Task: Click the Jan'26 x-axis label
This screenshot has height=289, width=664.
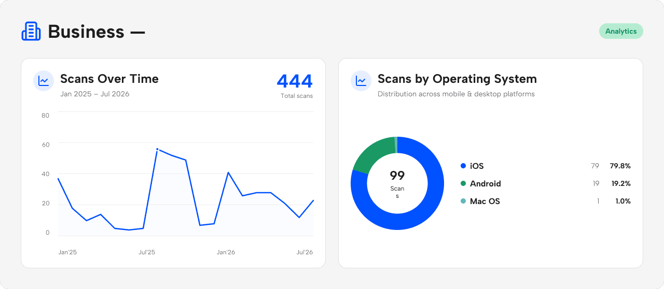Action: click(x=226, y=252)
